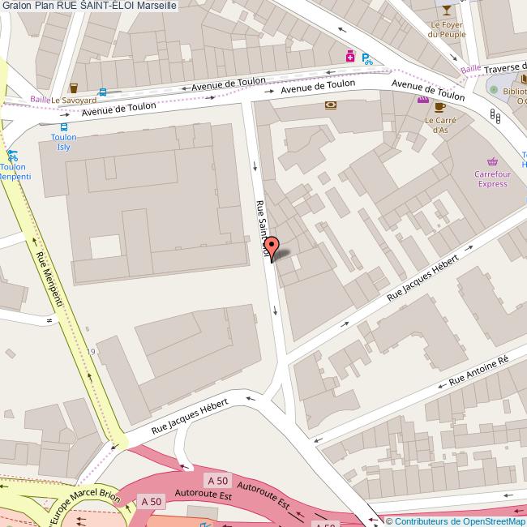This screenshot has width=527, height=527.
Task: Select the Le Foyer du Peuple cocktail icon
Action: pyautogui.click(x=447, y=11)
